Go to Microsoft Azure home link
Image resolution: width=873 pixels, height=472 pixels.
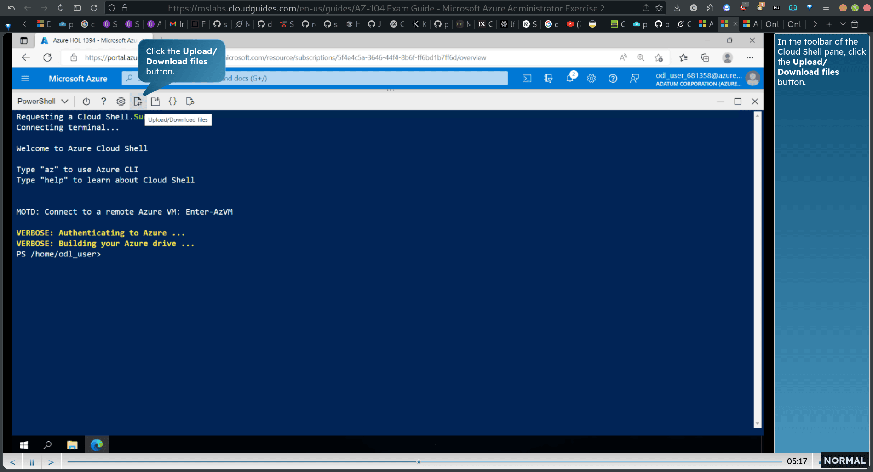pos(78,79)
